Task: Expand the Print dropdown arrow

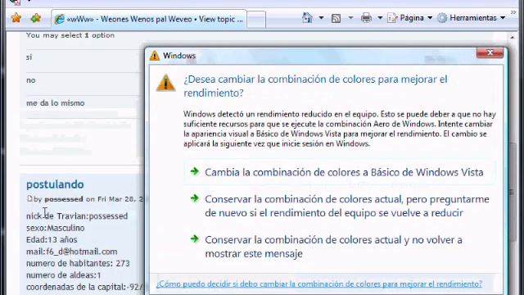Action: 380,18
